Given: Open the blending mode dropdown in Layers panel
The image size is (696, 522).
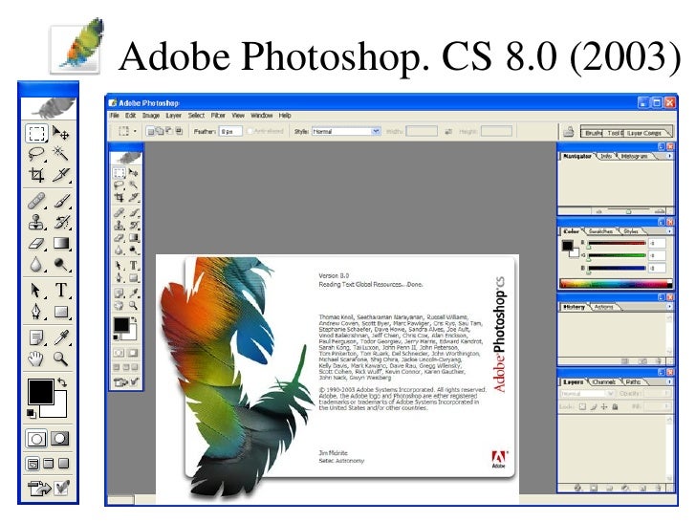Looking at the screenshot, I should coord(587,394).
